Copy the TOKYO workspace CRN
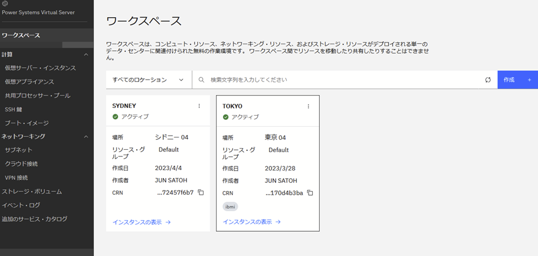The height and width of the screenshot is (256, 538). [310, 193]
